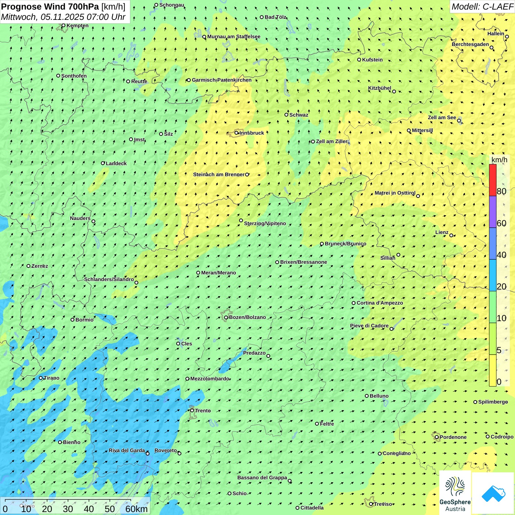The width and height of the screenshot is (515, 515).
Task: Select the Mittersill label
Action: coord(422,131)
